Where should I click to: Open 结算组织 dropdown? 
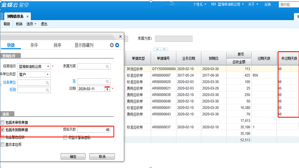point(48,66)
